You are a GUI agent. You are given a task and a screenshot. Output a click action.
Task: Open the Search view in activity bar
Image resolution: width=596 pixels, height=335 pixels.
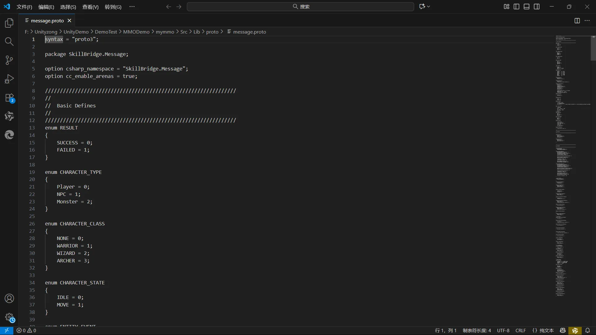pyautogui.click(x=9, y=42)
